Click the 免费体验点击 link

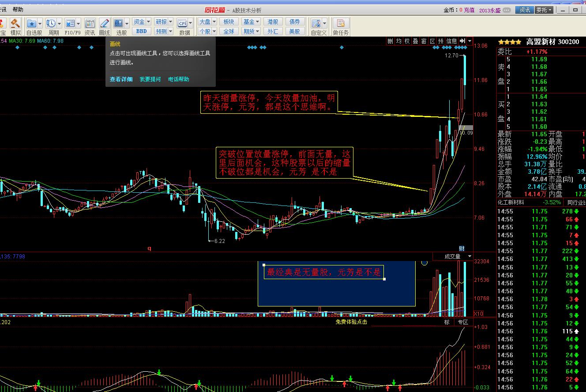click(x=352, y=322)
